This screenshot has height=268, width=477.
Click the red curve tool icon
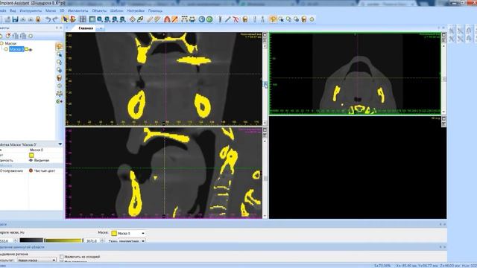point(236,19)
